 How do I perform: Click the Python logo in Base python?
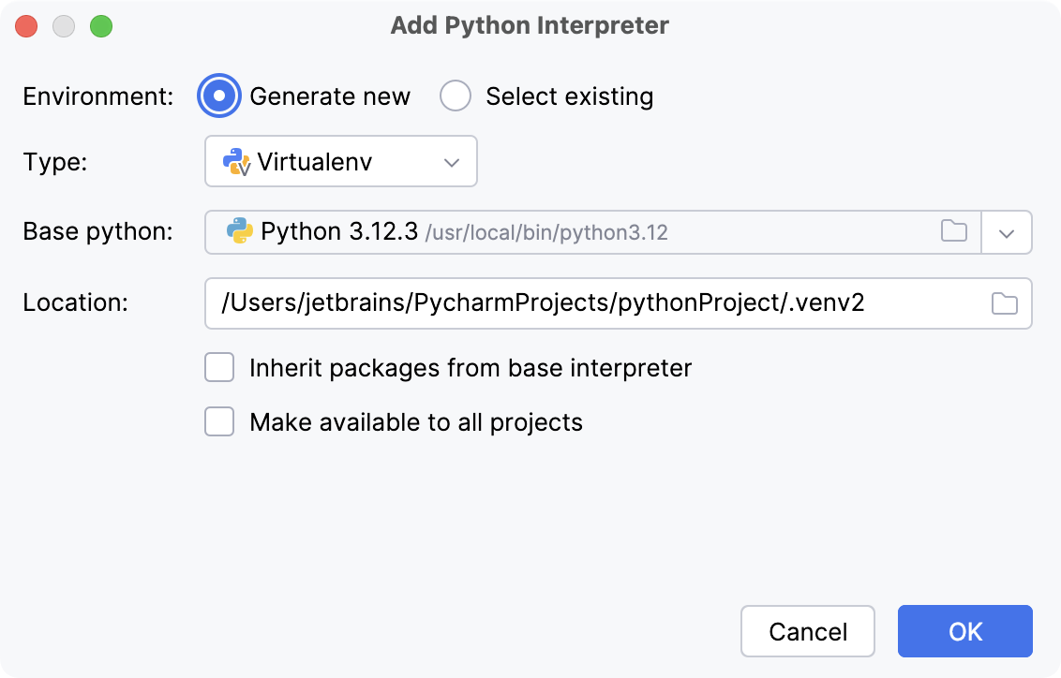point(240,231)
